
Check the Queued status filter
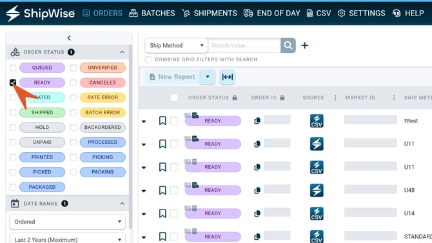[x=13, y=68]
